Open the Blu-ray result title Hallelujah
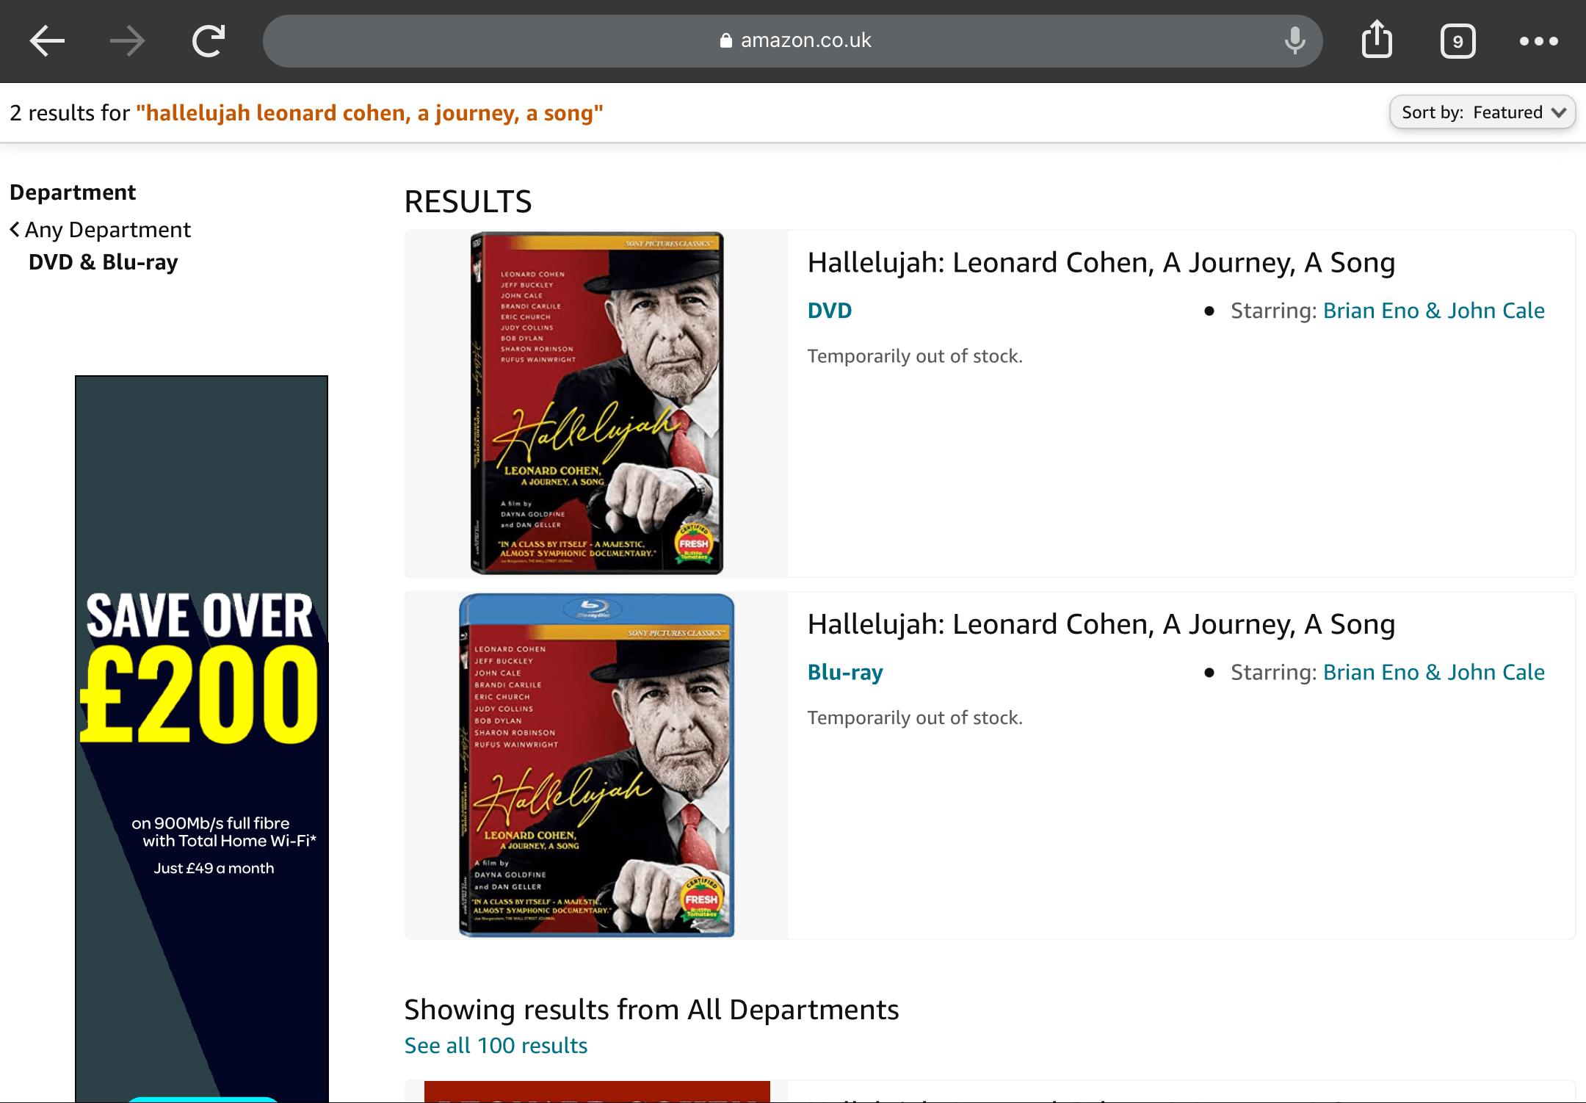The height and width of the screenshot is (1103, 1586). click(x=1101, y=624)
